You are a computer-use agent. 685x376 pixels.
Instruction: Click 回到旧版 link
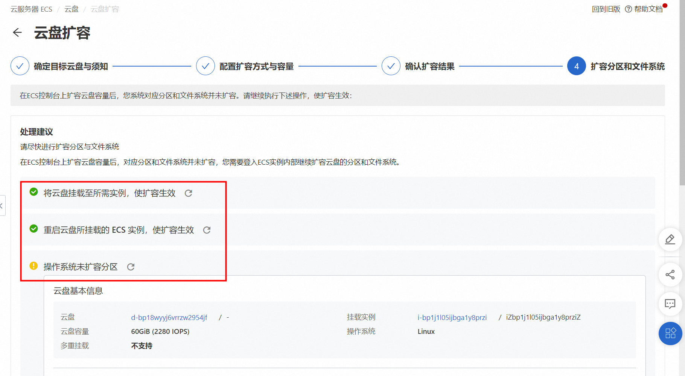coord(606,9)
